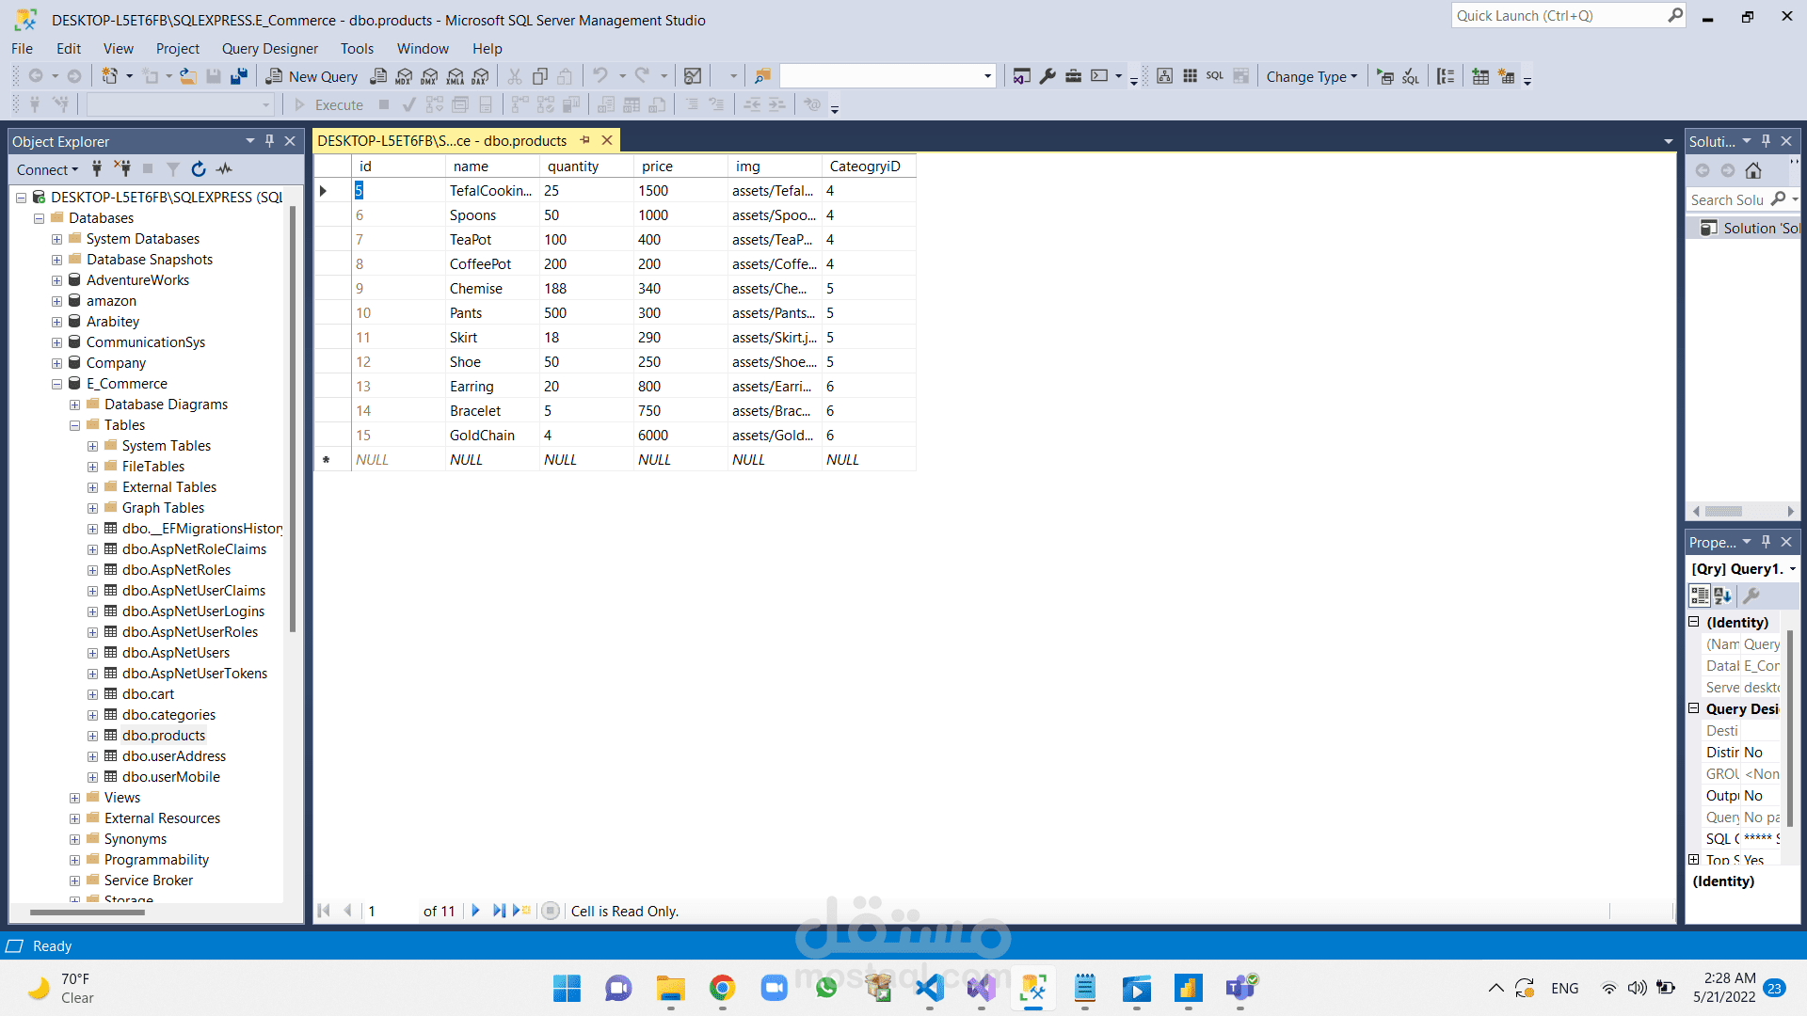Image resolution: width=1807 pixels, height=1016 pixels.
Task: Expand the dbo.AspNetUsers table node
Action: point(92,652)
